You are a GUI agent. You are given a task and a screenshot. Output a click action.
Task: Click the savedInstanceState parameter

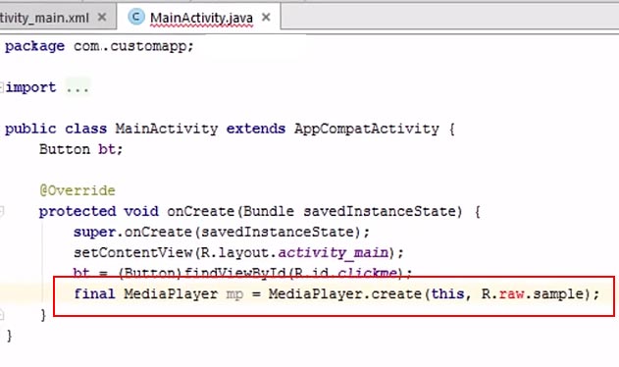pos(379,211)
